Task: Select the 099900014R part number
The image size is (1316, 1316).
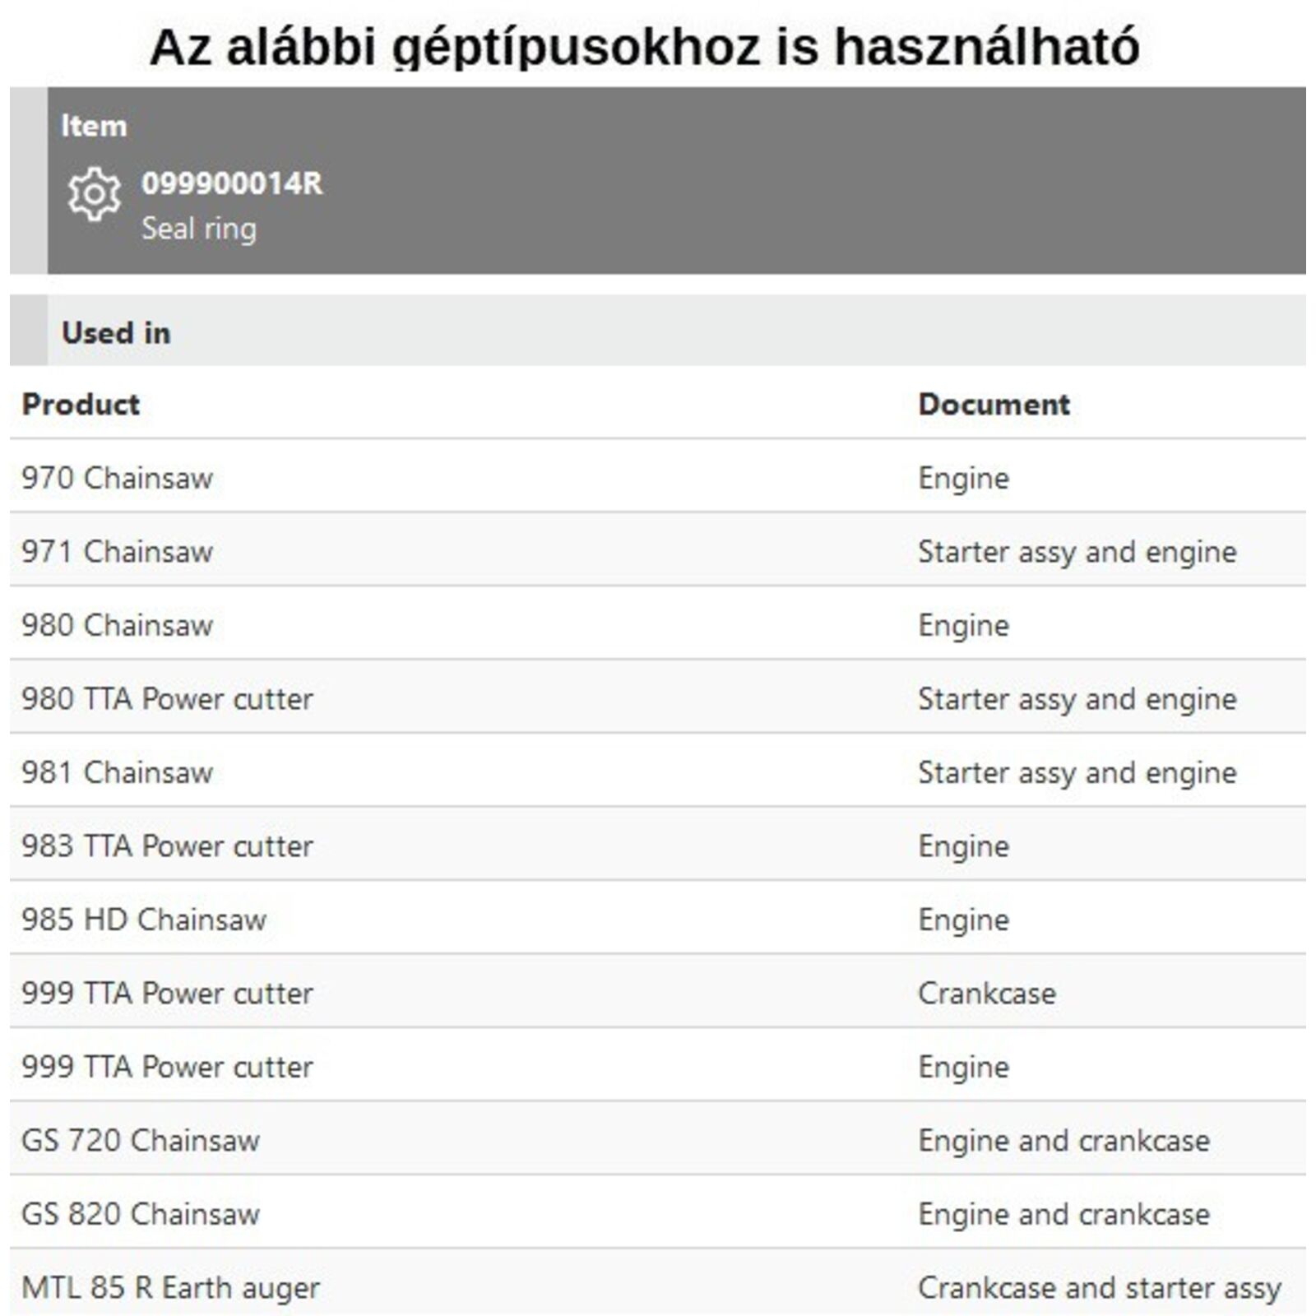Action: click(232, 183)
